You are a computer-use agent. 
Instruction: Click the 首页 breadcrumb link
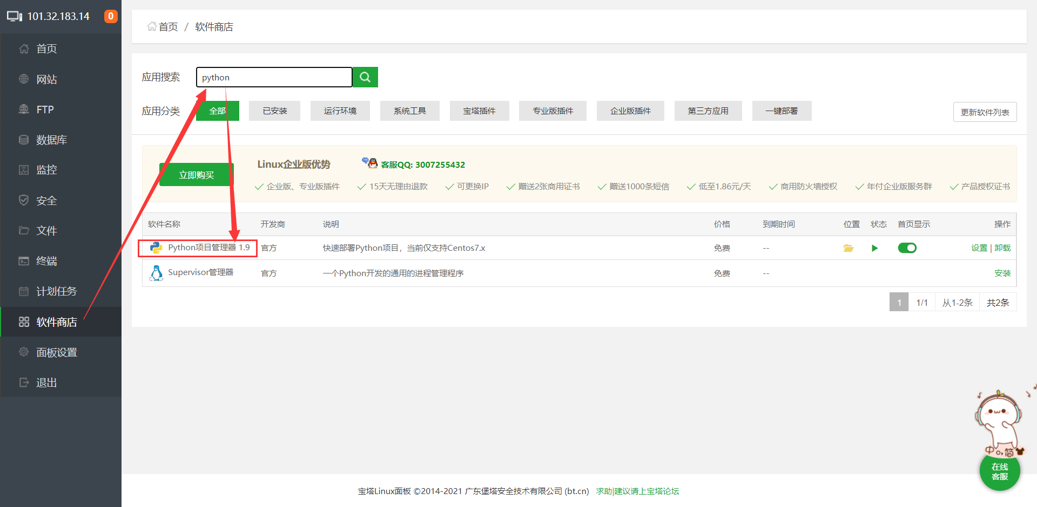pyautogui.click(x=168, y=27)
